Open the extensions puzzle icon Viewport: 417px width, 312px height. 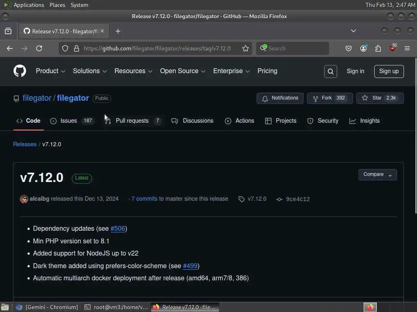[378, 48]
